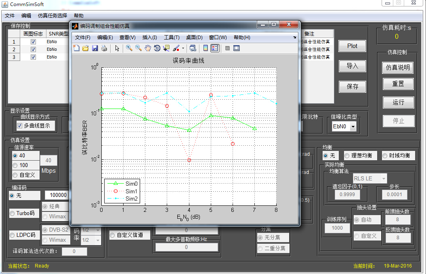Click the 100000 bit count input field
Viewport: 426px width, 274px height.
(x=57, y=195)
